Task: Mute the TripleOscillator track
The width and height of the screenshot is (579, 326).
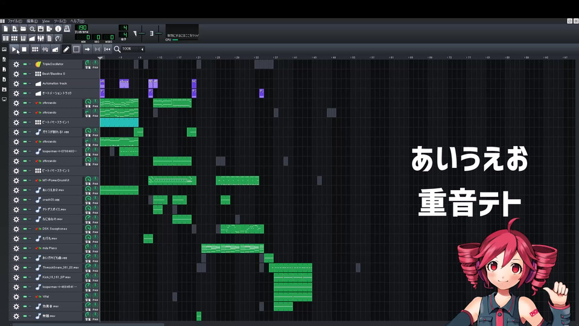Action: (25, 65)
